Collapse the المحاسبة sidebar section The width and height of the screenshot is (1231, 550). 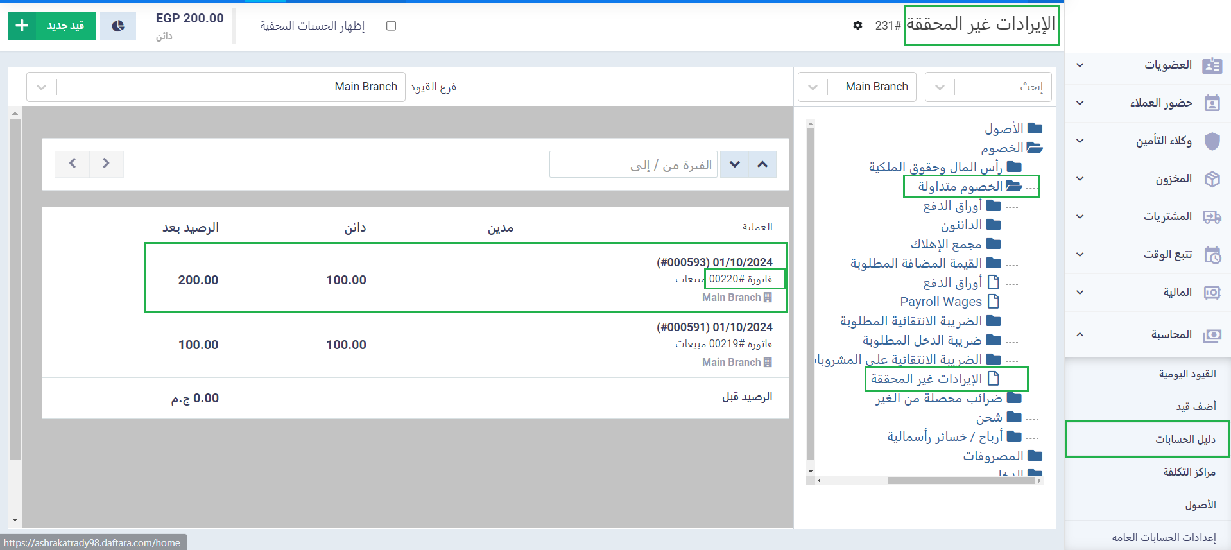coord(1080,334)
